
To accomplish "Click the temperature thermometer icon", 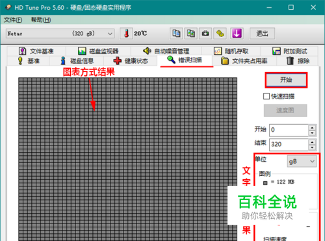I will [x=126, y=34].
